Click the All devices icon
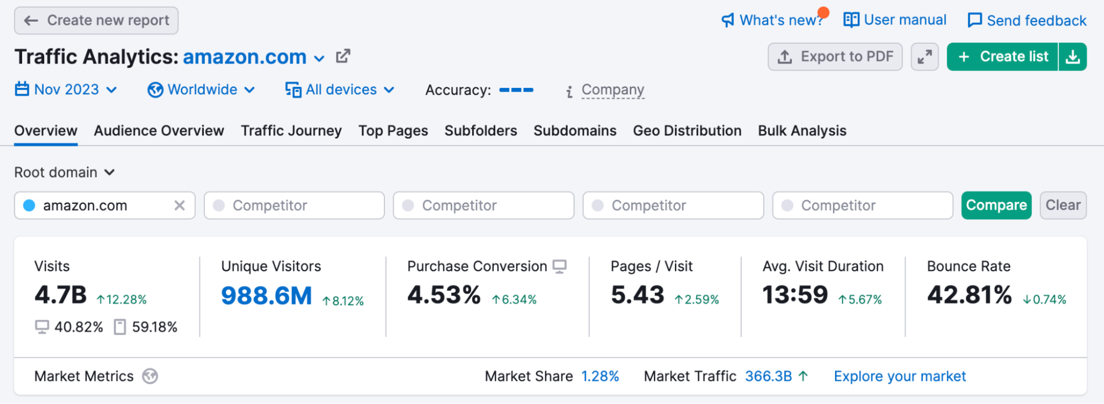The width and height of the screenshot is (1104, 404). click(293, 90)
